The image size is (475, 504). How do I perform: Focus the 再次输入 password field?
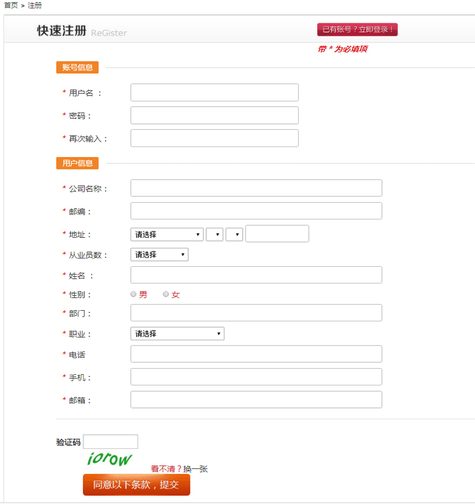[214, 138]
